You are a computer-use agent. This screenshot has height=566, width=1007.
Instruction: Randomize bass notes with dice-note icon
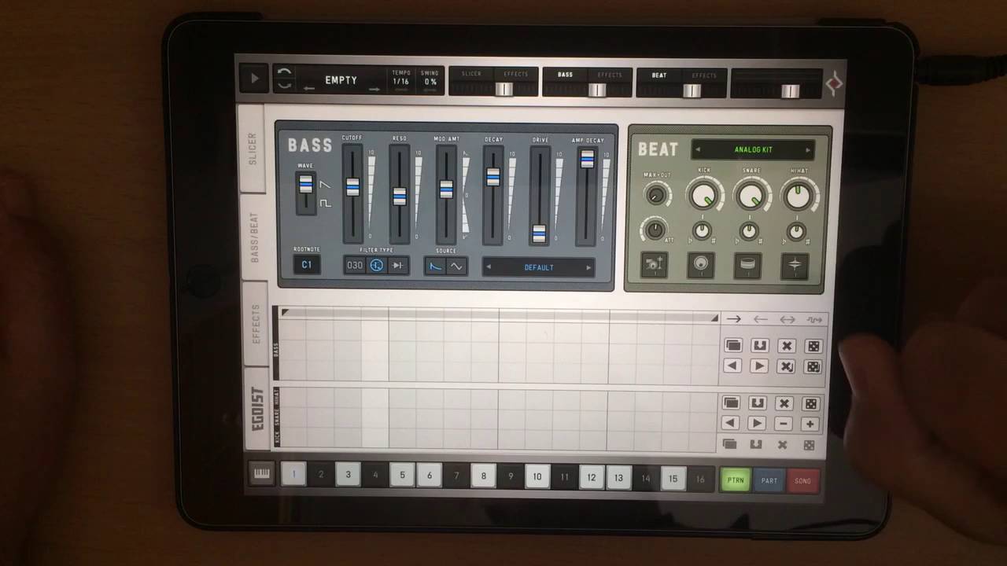(813, 366)
